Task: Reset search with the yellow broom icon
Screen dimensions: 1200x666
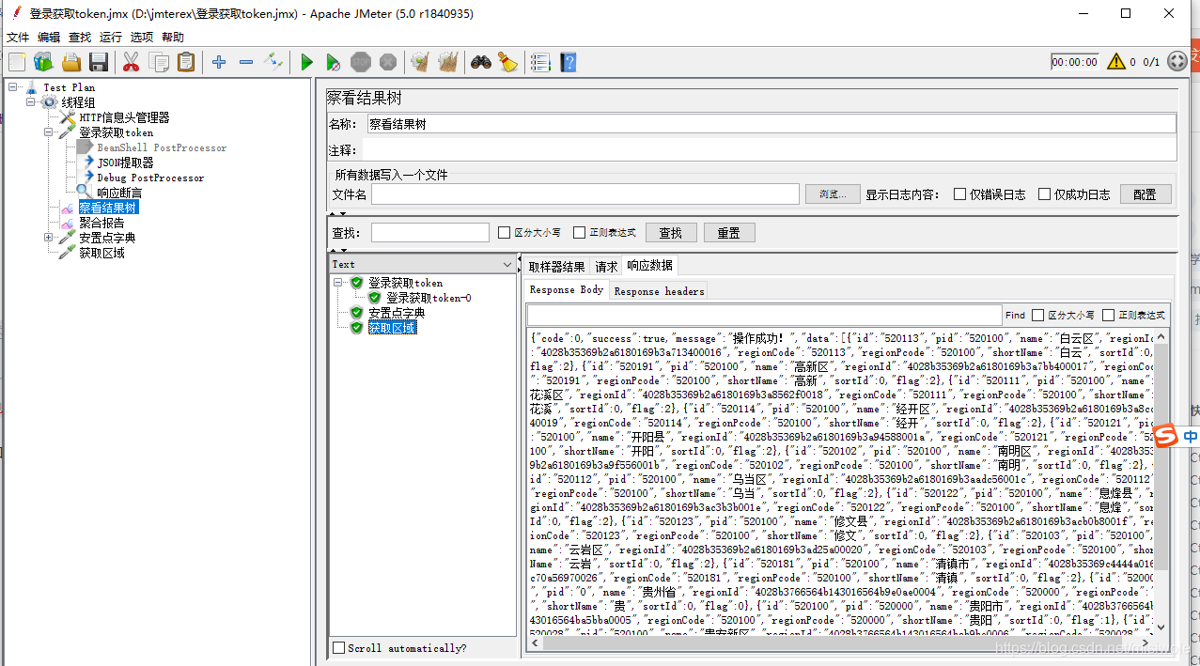Action: click(507, 62)
